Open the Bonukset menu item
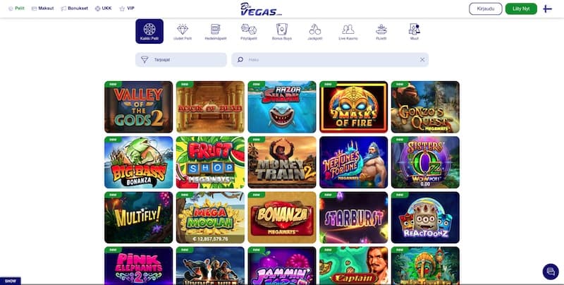Image resolution: width=564 pixels, height=285 pixels. (74, 8)
